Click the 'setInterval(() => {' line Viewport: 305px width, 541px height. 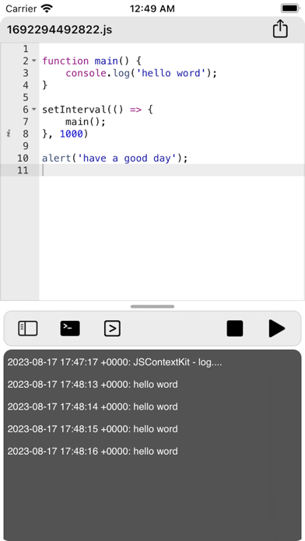tap(97, 110)
